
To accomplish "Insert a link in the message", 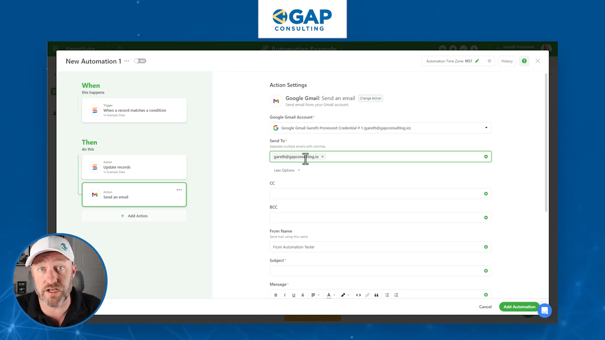I will tap(367, 295).
